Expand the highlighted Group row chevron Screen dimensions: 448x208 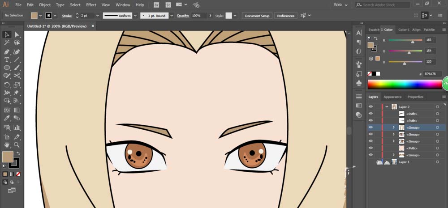393,127
